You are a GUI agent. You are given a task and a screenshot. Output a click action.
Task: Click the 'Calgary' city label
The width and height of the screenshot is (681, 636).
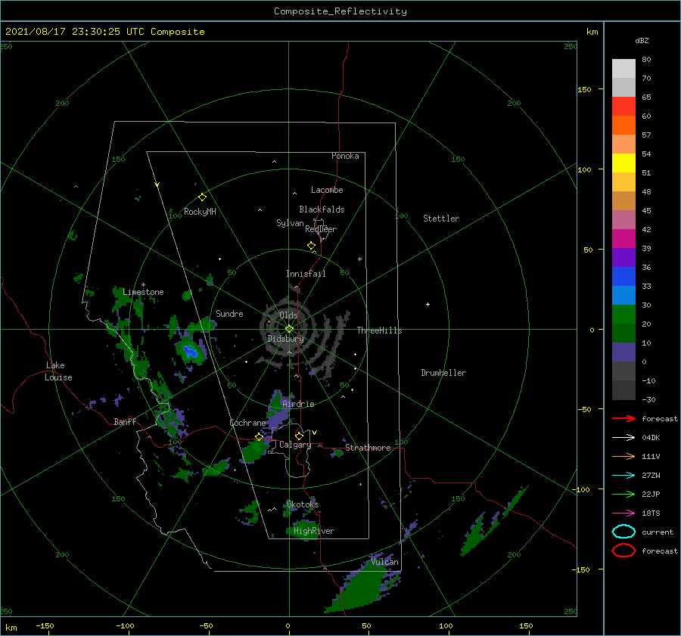pyautogui.click(x=295, y=445)
